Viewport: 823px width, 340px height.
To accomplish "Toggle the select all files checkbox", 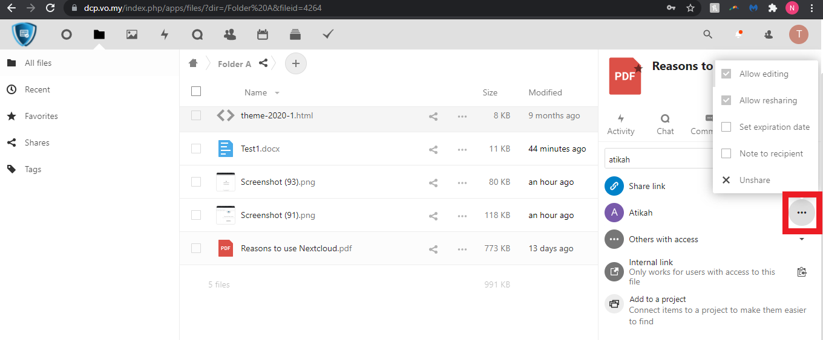I will (196, 91).
